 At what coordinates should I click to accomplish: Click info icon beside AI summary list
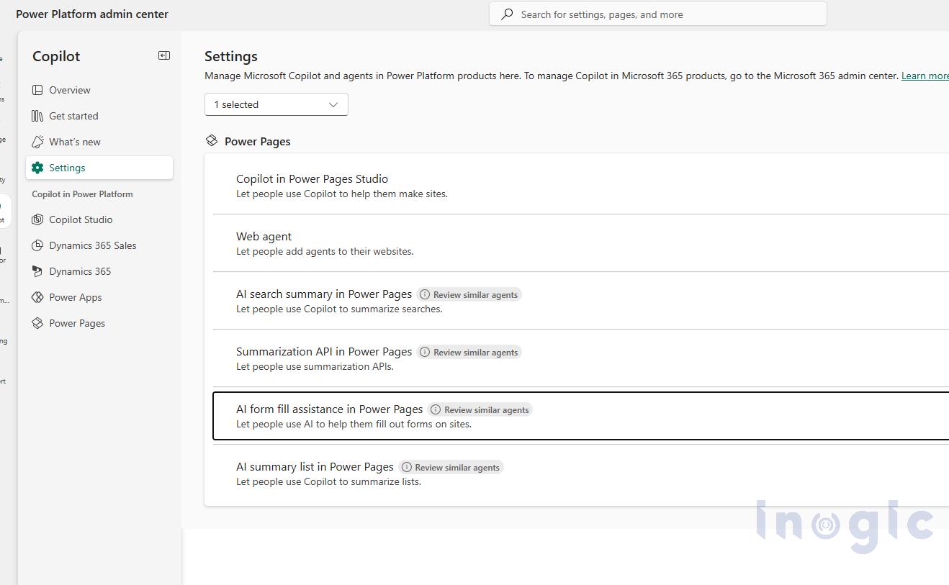[x=406, y=467]
